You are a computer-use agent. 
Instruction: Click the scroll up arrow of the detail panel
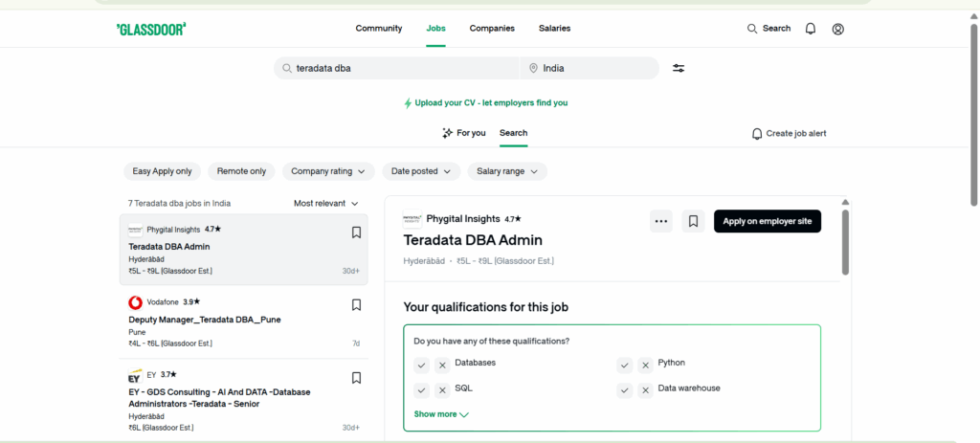[x=845, y=203]
